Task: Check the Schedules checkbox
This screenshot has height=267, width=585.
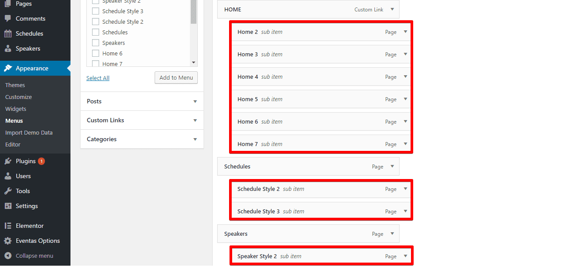Action: pos(96,32)
